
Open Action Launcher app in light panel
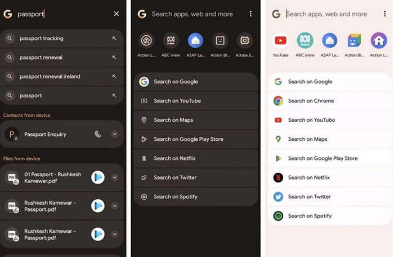[379, 45]
